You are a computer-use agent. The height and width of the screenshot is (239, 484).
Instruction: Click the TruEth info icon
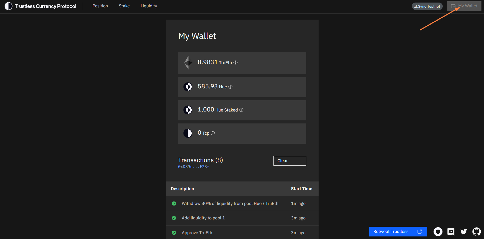[x=236, y=63]
